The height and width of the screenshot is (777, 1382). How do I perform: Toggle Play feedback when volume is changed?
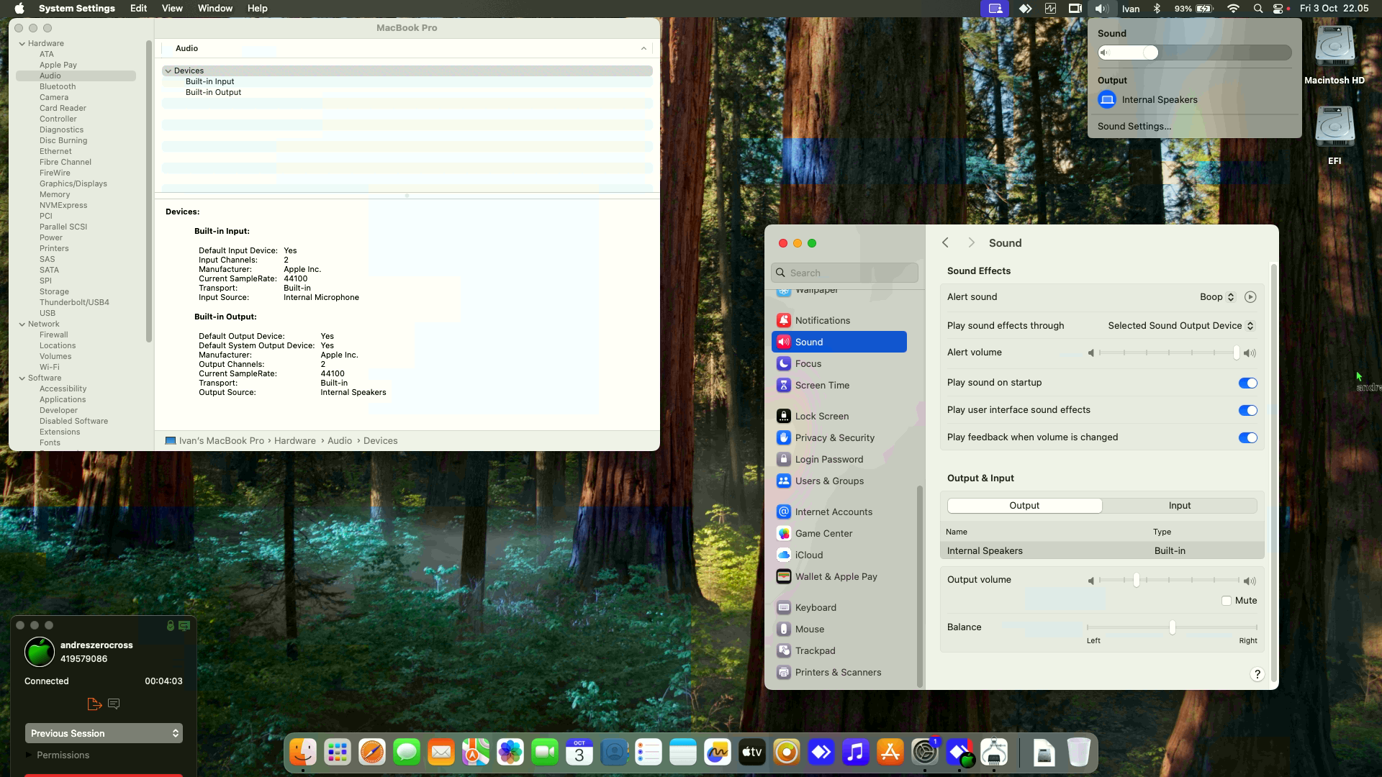pyautogui.click(x=1248, y=437)
